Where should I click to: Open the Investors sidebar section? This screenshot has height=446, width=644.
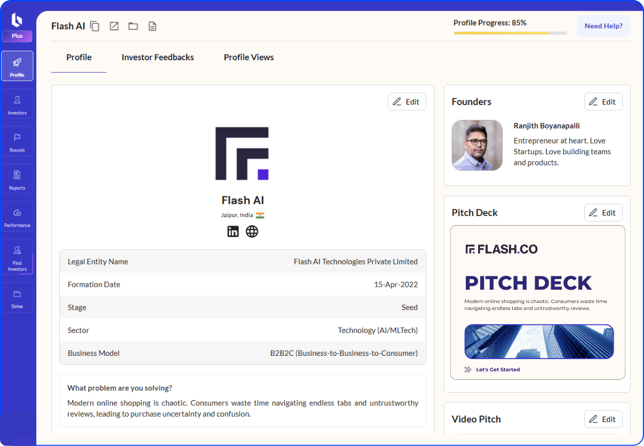pos(17,104)
